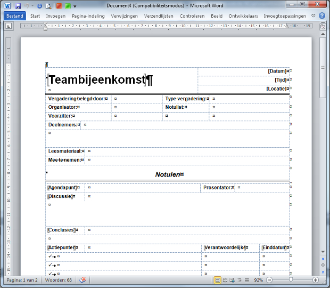
Task: Click the 'Organisator:' label
Action: (63, 107)
